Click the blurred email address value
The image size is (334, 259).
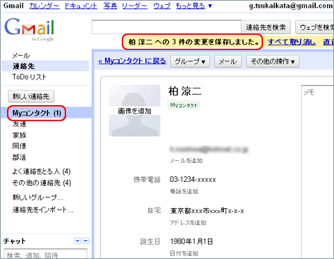click(x=209, y=150)
